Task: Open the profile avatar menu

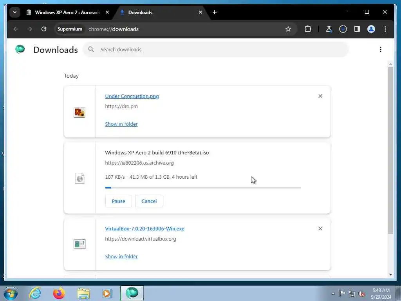Action: (371, 29)
